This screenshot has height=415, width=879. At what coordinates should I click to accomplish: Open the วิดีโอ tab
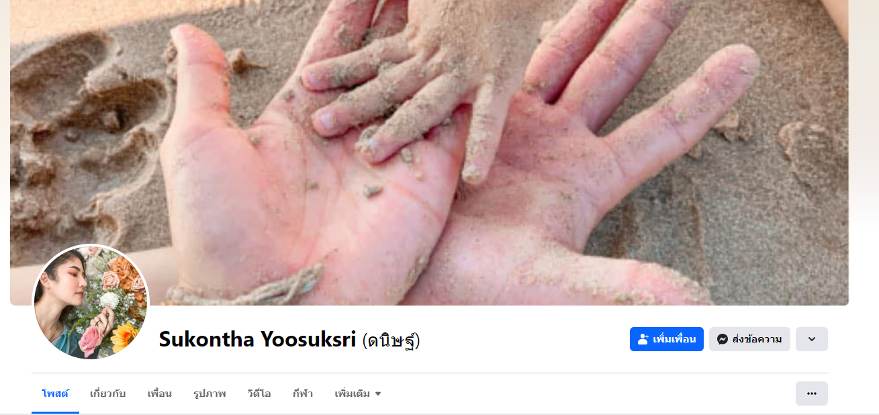tap(259, 394)
